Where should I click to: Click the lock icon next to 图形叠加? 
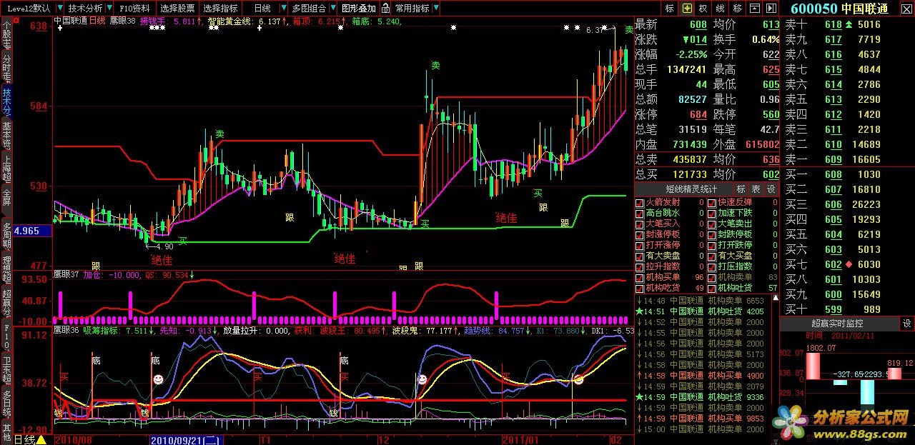386,9
